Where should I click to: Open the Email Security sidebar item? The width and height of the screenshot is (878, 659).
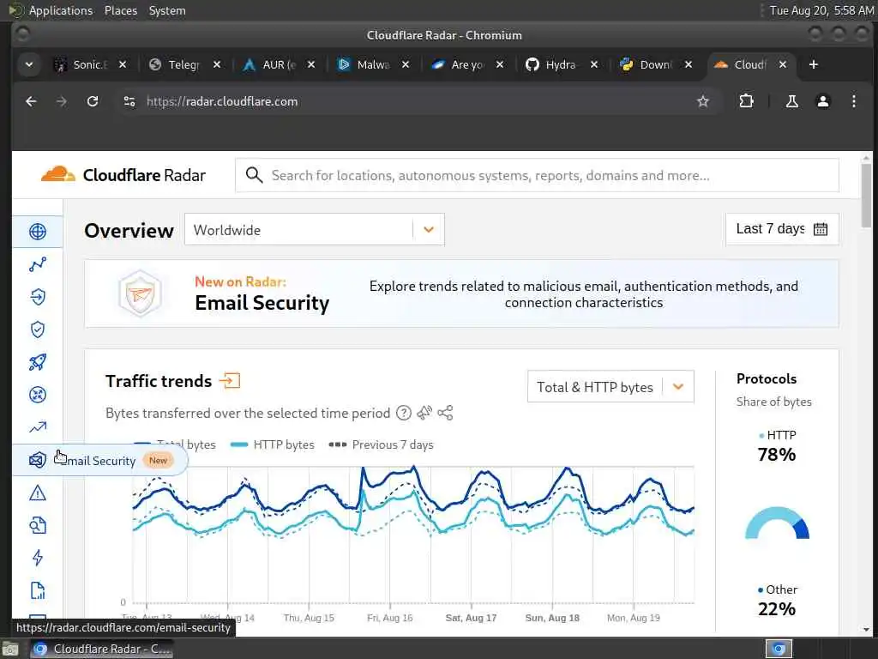click(x=99, y=460)
